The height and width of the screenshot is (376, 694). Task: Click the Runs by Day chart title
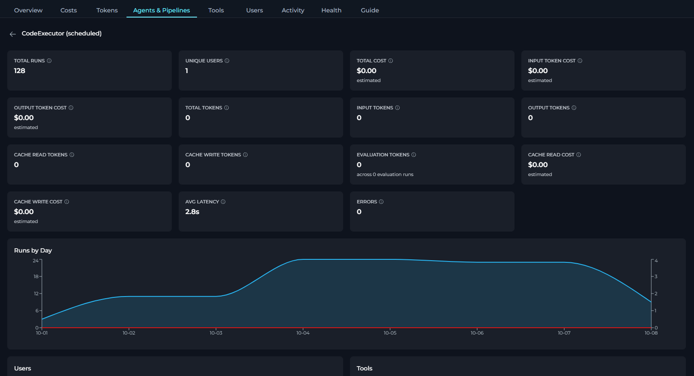coord(33,250)
